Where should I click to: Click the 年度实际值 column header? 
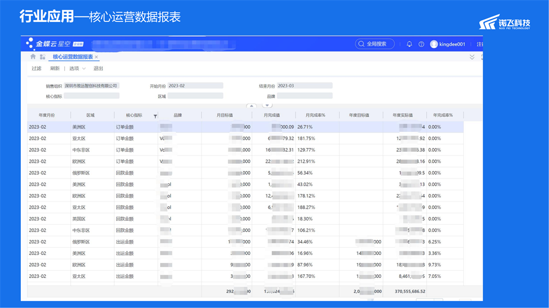(x=402, y=115)
